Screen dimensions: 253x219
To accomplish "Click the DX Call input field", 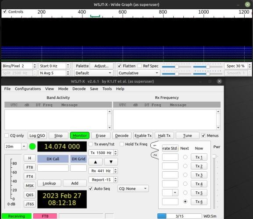I will point(53,168).
